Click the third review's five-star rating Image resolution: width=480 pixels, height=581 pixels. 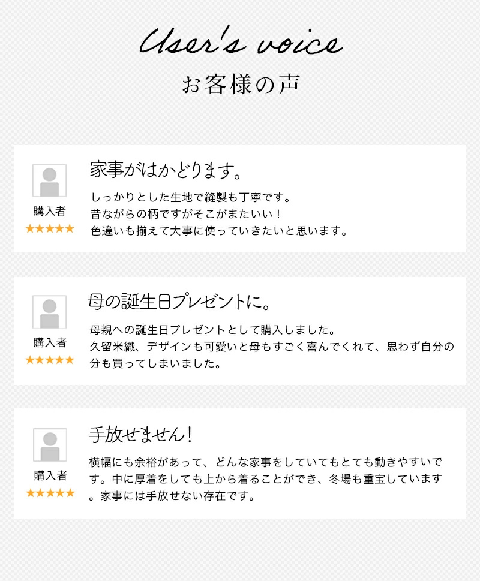(50, 493)
